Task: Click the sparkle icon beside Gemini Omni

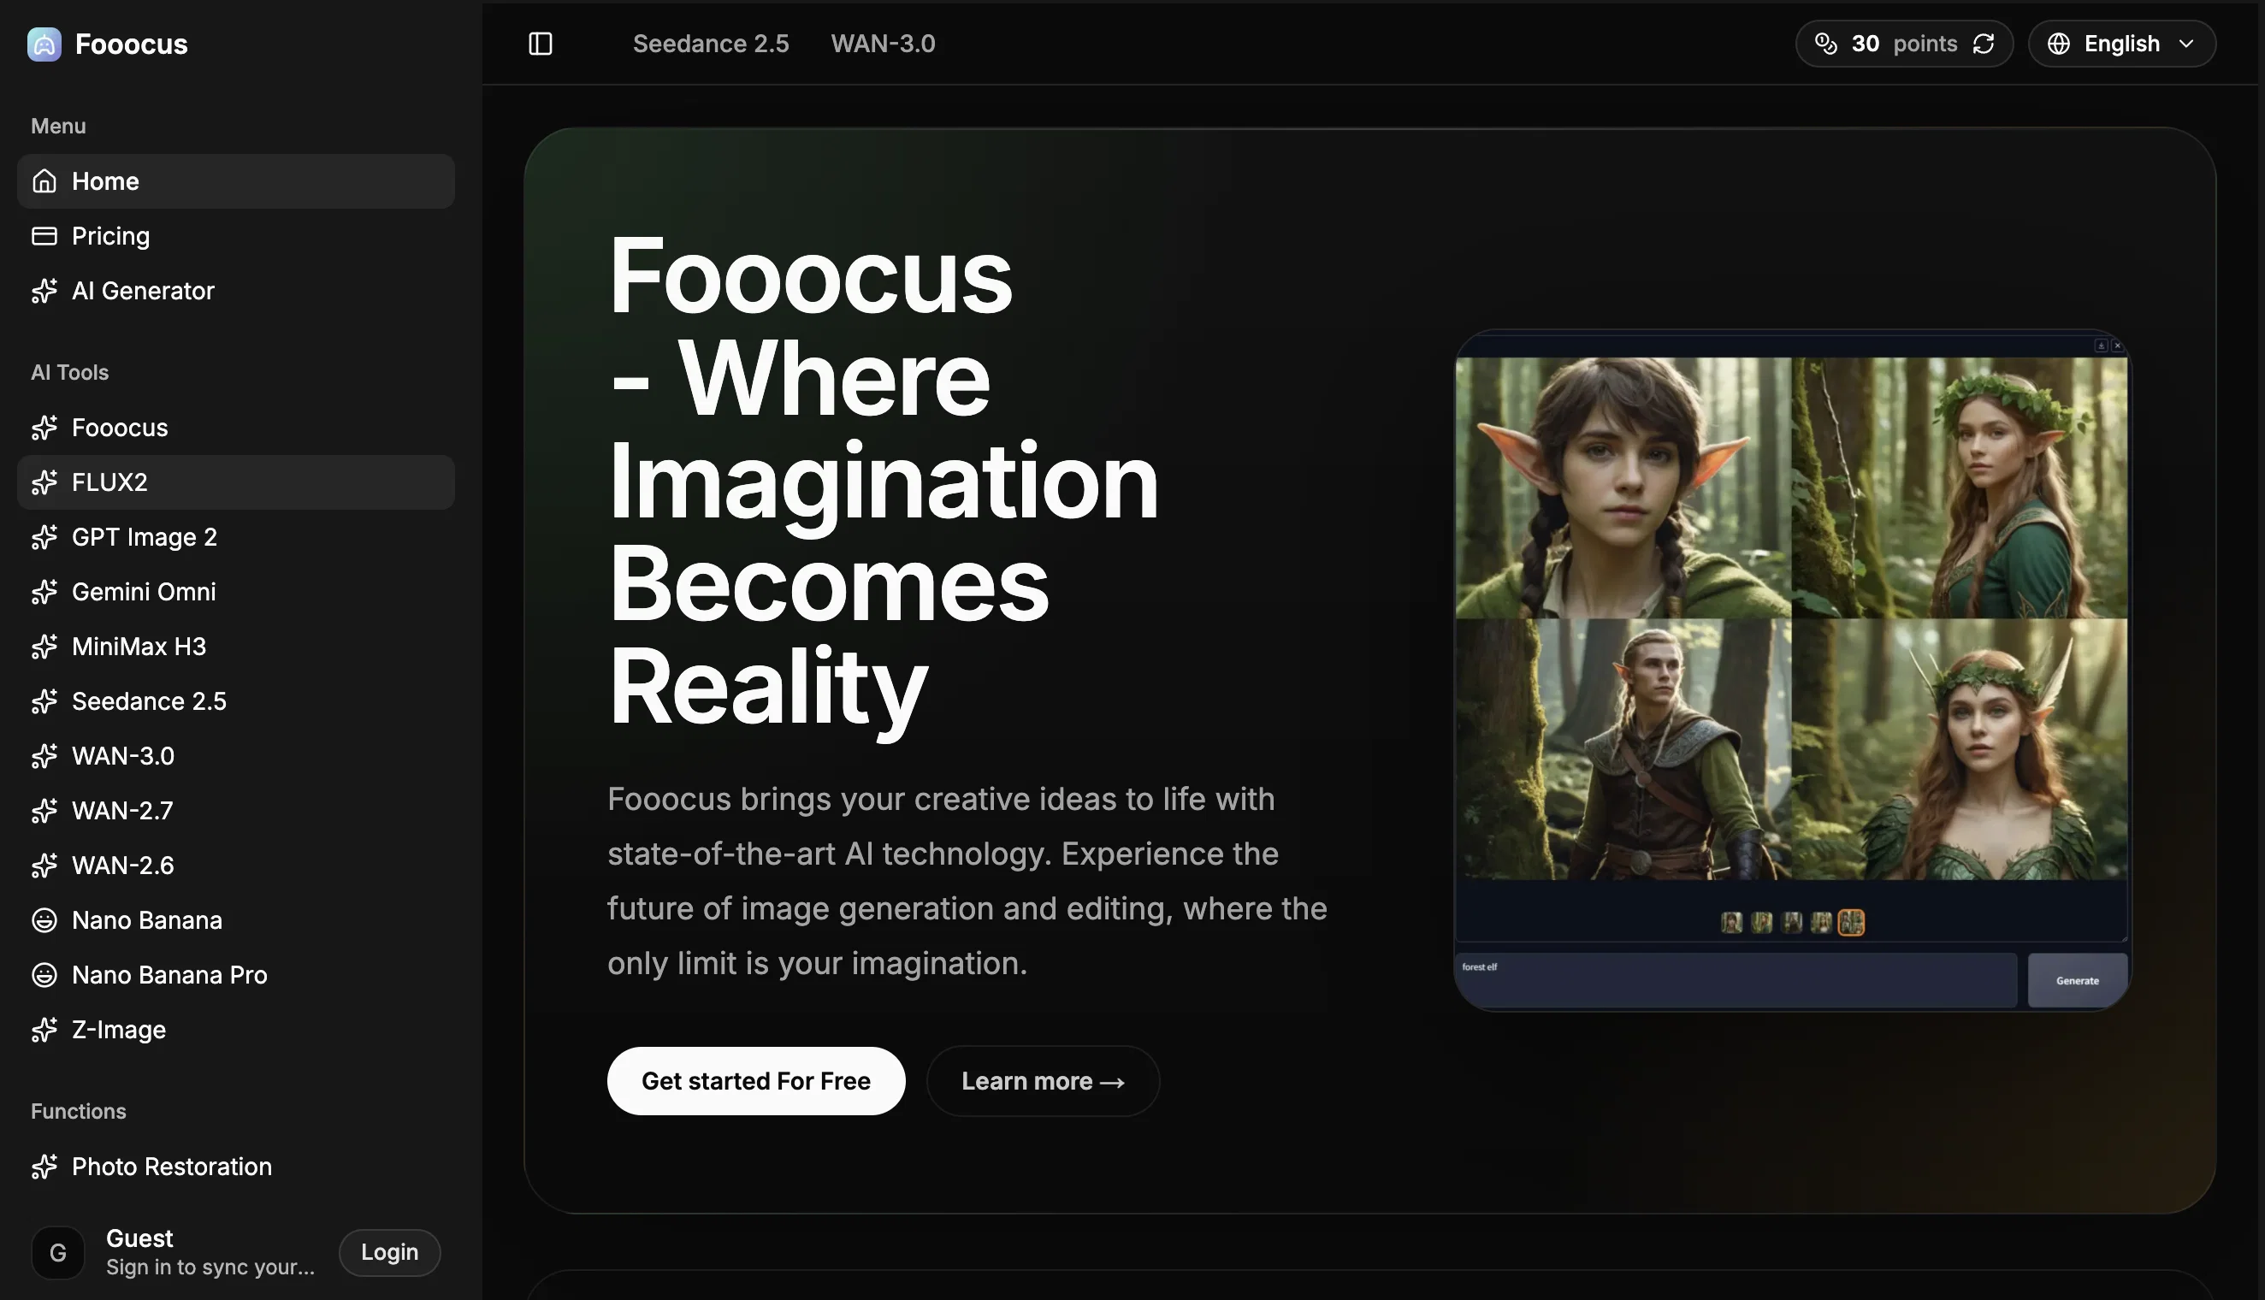Action: click(44, 592)
